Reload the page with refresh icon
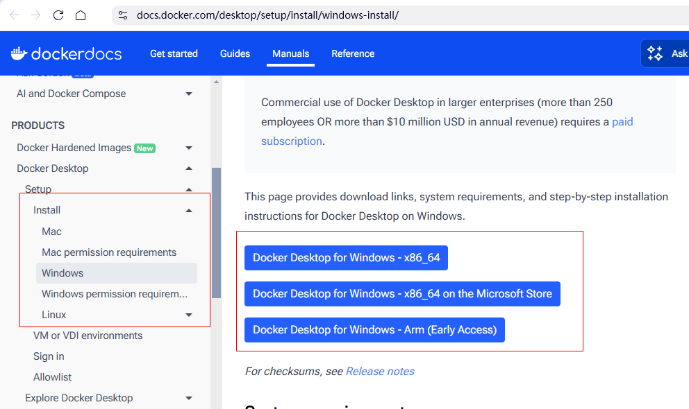Image resolution: width=689 pixels, height=409 pixels. [x=58, y=15]
